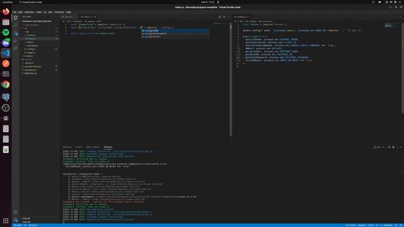The height and width of the screenshot is (227, 404).
Task: Open README.md in explorer
Action: [x=30, y=73]
